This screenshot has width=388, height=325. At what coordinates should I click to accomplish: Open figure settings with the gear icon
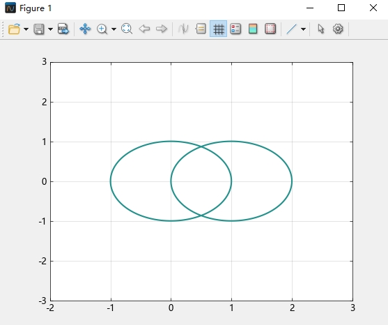pyautogui.click(x=338, y=29)
